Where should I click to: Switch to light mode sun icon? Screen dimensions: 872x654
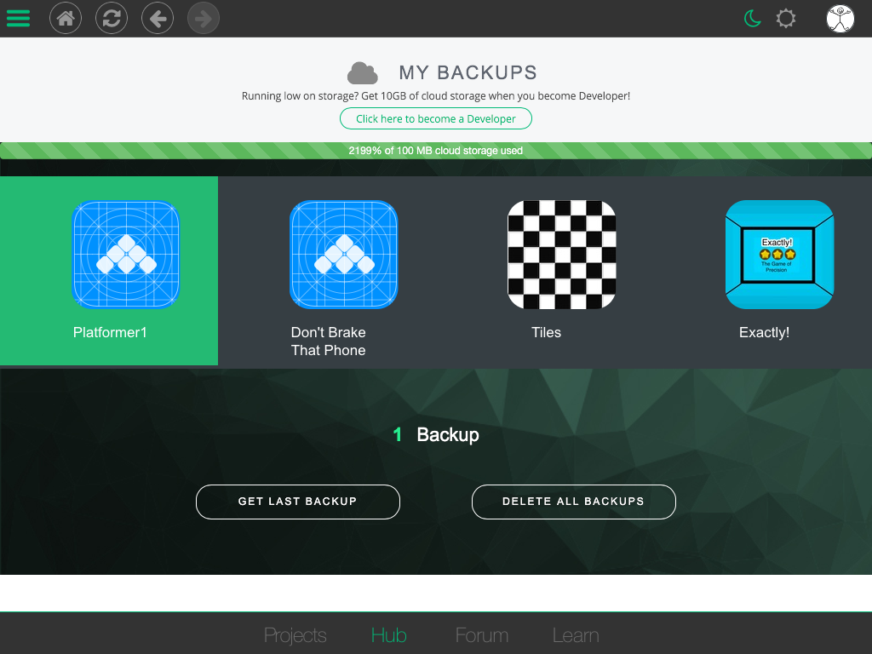[x=786, y=18]
